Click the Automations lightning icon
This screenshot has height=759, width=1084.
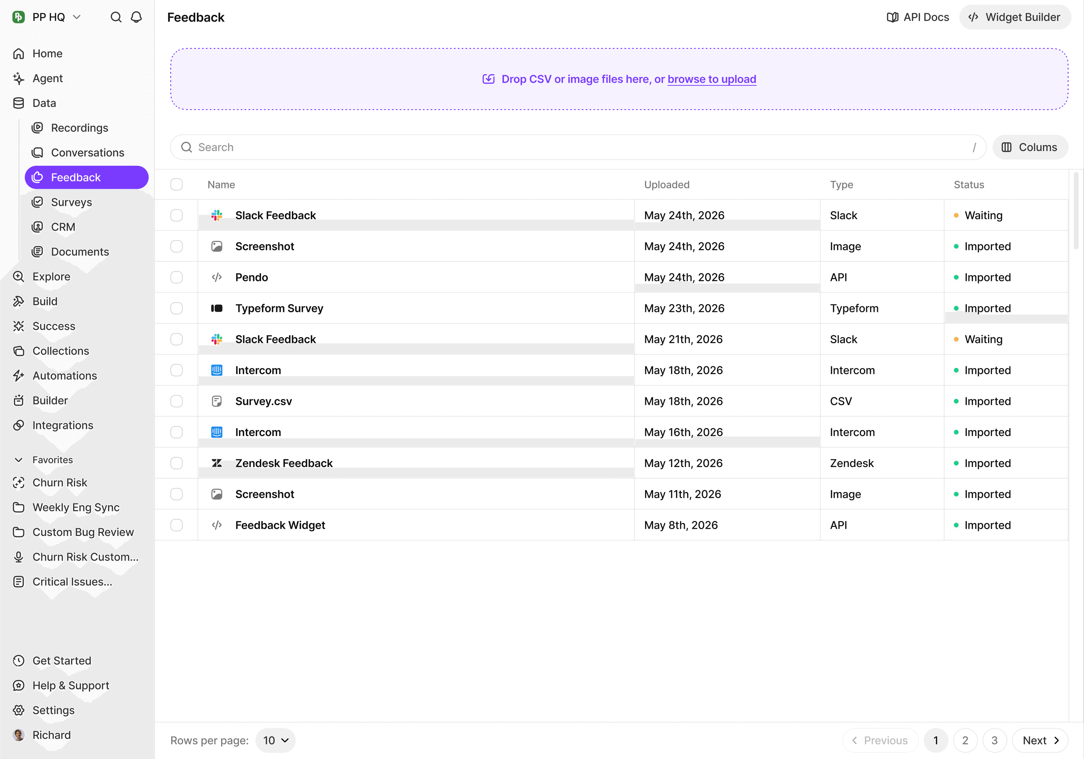pyautogui.click(x=18, y=376)
